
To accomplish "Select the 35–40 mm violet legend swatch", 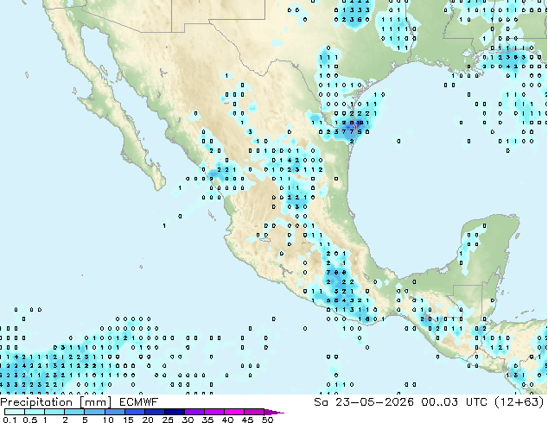I will pyautogui.click(x=213, y=412).
